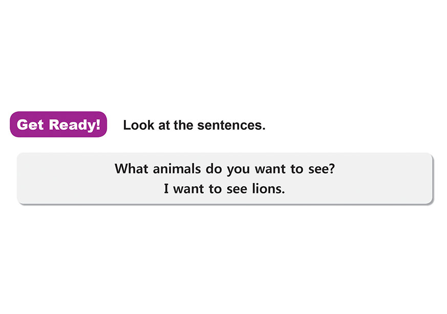Viewport: 447px width, 314px height.
Task: Click the word "Ready!" in the purple badge
Action: tap(75, 125)
